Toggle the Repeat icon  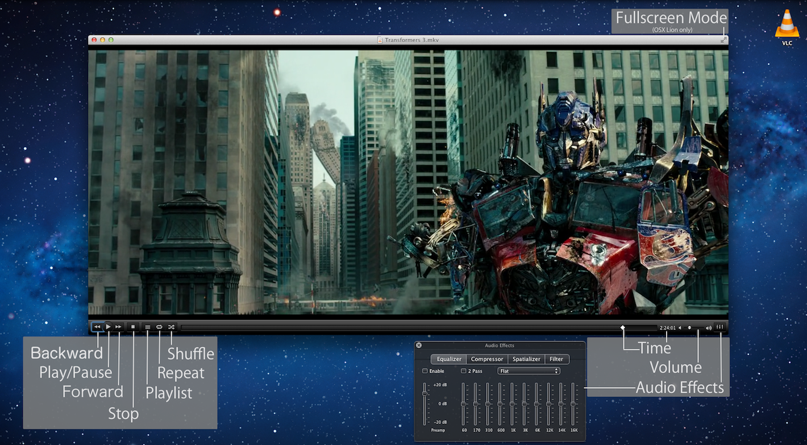pos(159,327)
